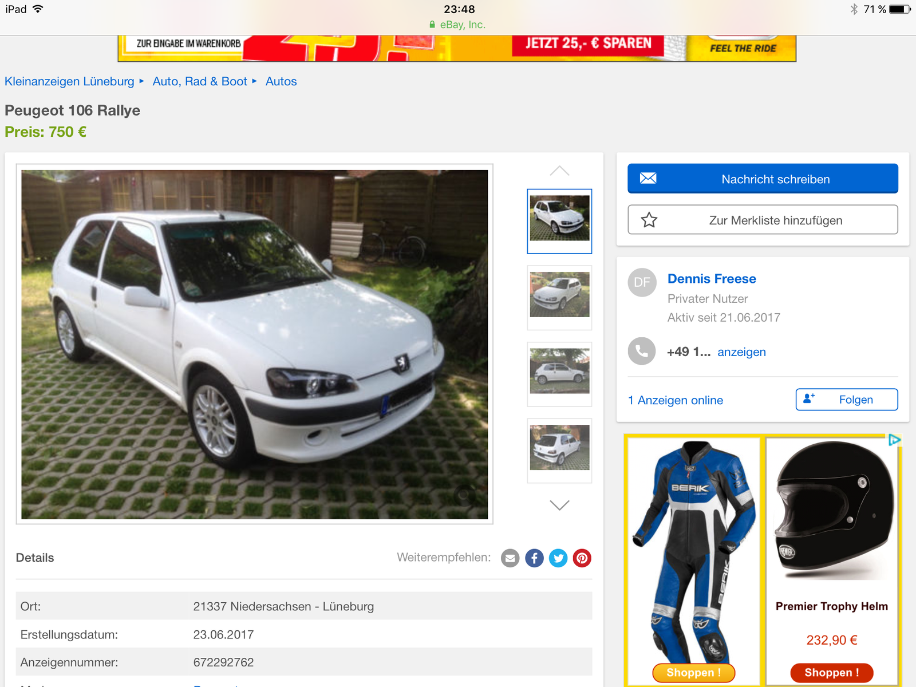
Task: Go to Auto, Rad & Boot category
Action: coord(200,81)
